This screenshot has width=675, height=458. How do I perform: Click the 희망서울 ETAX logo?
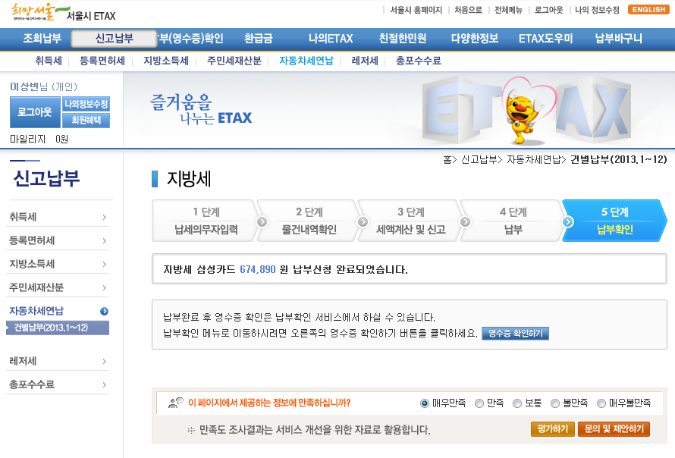pyautogui.click(x=61, y=13)
